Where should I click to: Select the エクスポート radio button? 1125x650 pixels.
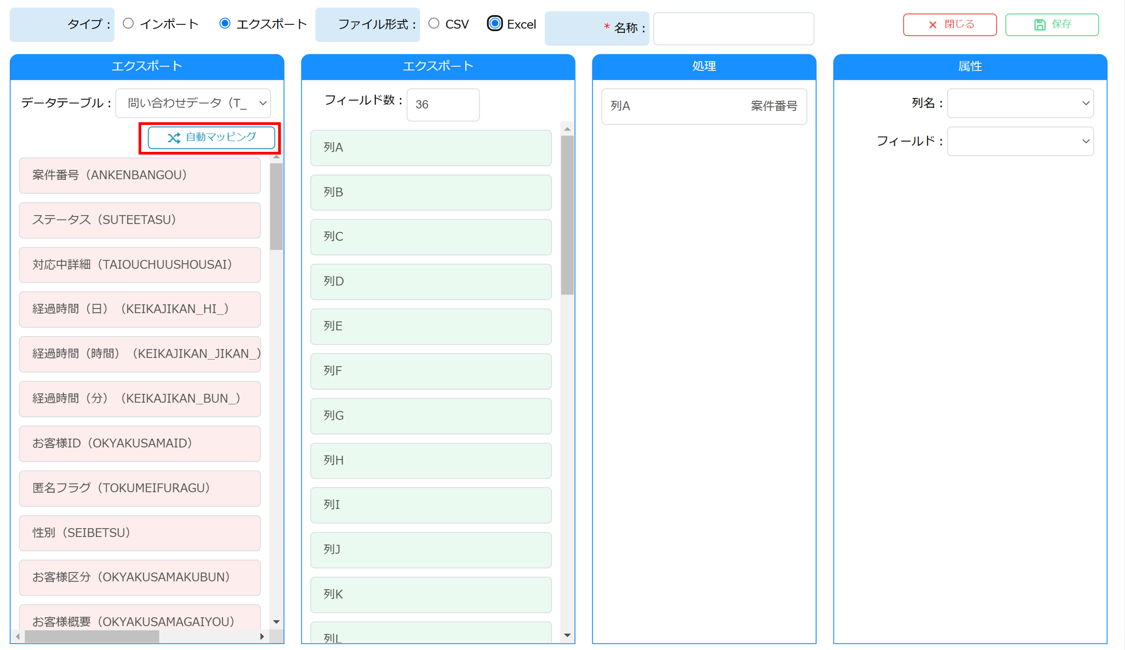225,24
